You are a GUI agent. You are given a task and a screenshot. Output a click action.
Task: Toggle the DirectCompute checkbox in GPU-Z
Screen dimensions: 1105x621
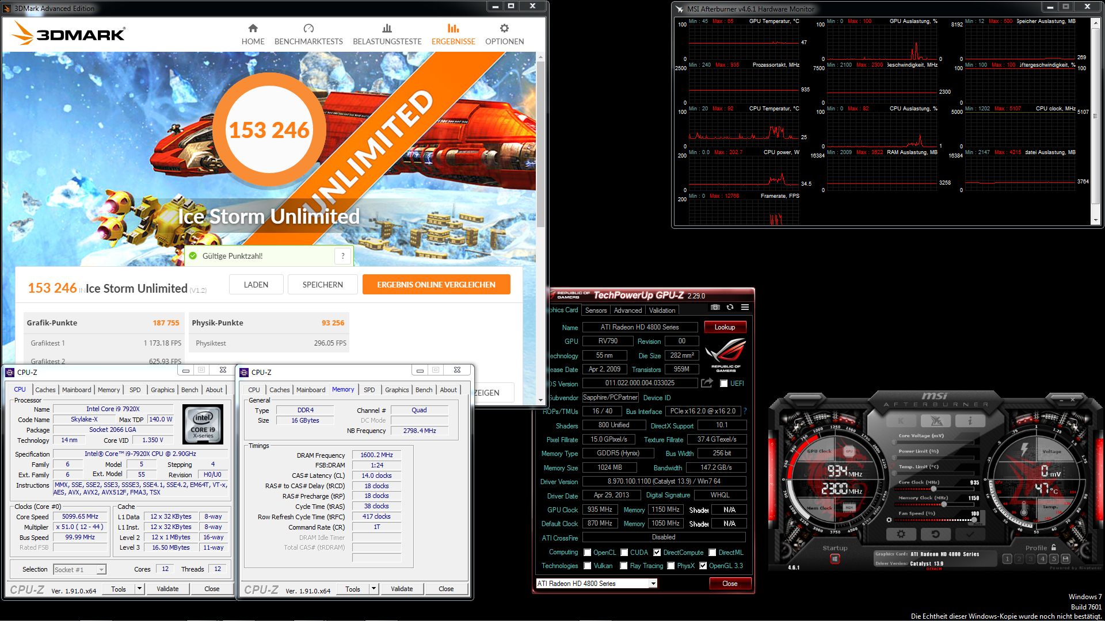(x=657, y=553)
